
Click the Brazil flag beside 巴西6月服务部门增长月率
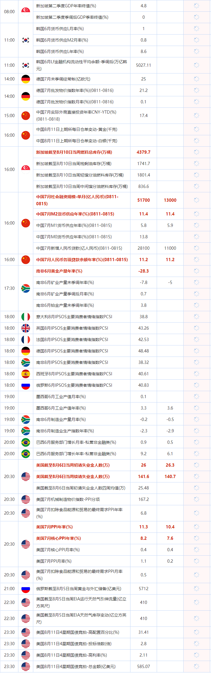point(26,442)
